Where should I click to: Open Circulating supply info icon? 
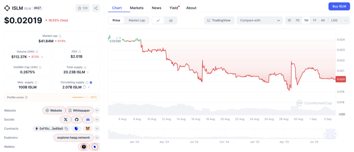click(87, 83)
